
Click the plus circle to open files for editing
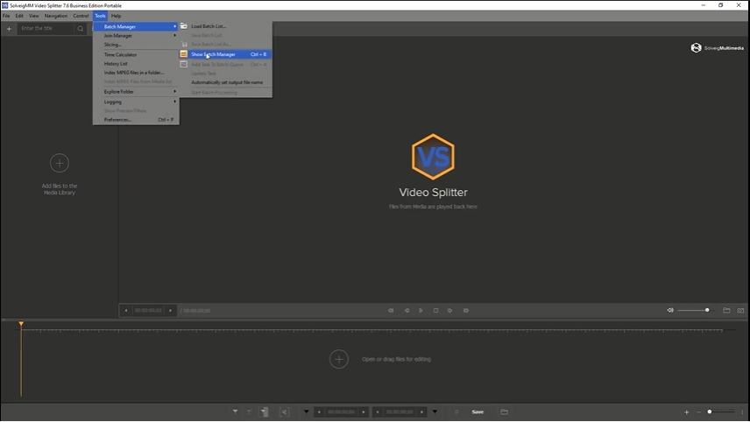[x=339, y=359]
